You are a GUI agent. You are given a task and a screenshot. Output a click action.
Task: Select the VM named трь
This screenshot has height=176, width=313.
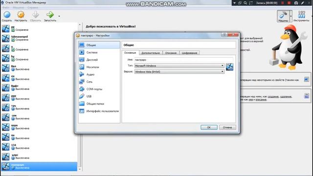pyautogui.click(x=39, y=108)
